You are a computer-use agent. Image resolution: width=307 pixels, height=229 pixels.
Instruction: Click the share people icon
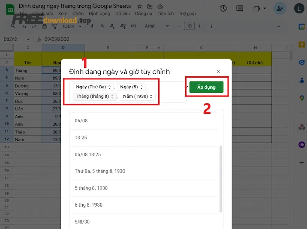(x=280, y=9)
